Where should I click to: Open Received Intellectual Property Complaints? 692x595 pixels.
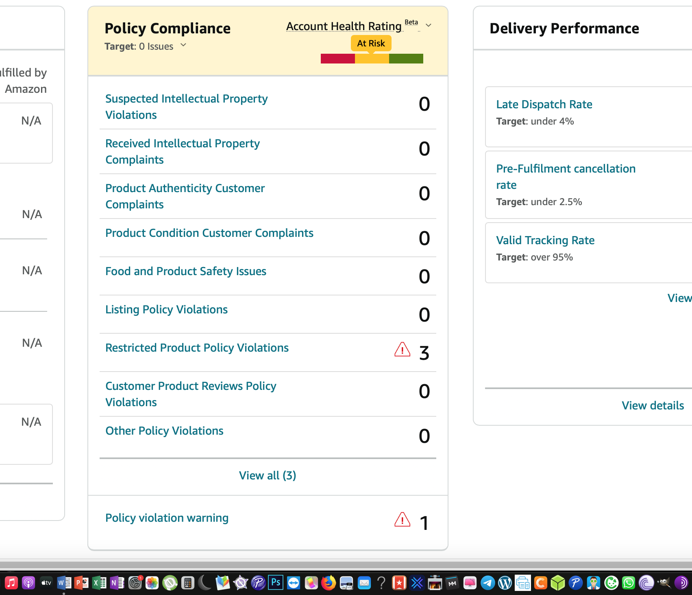click(x=182, y=151)
